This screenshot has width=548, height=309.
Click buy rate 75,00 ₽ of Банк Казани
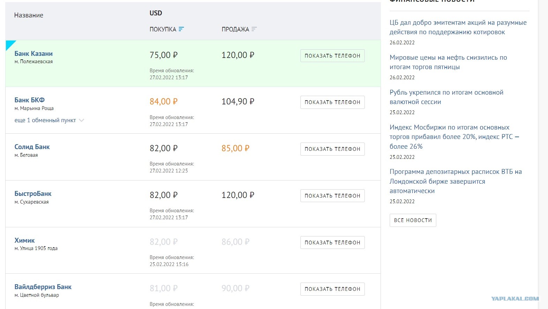pyautogui.click(x=164, y=55)
